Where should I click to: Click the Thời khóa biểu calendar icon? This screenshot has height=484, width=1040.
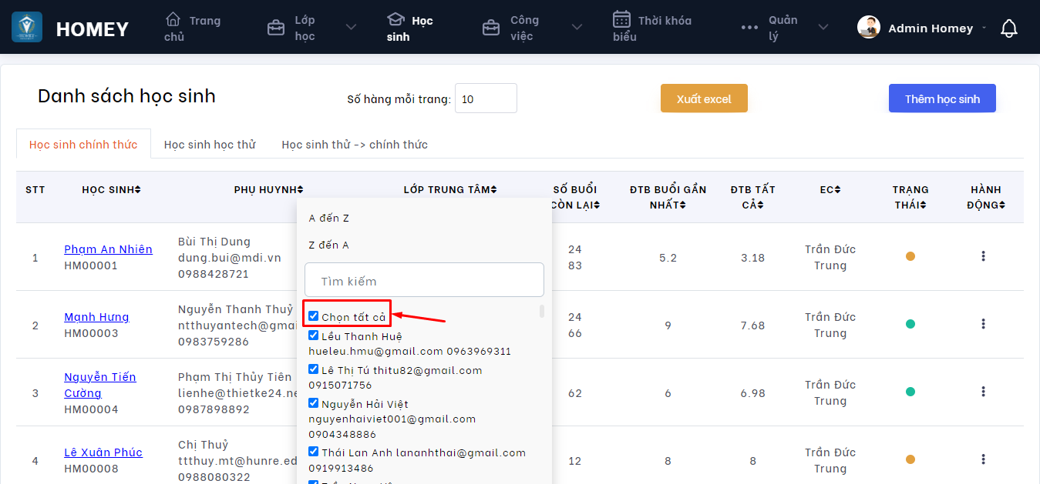pyautogui.click(x=621, y=19)
